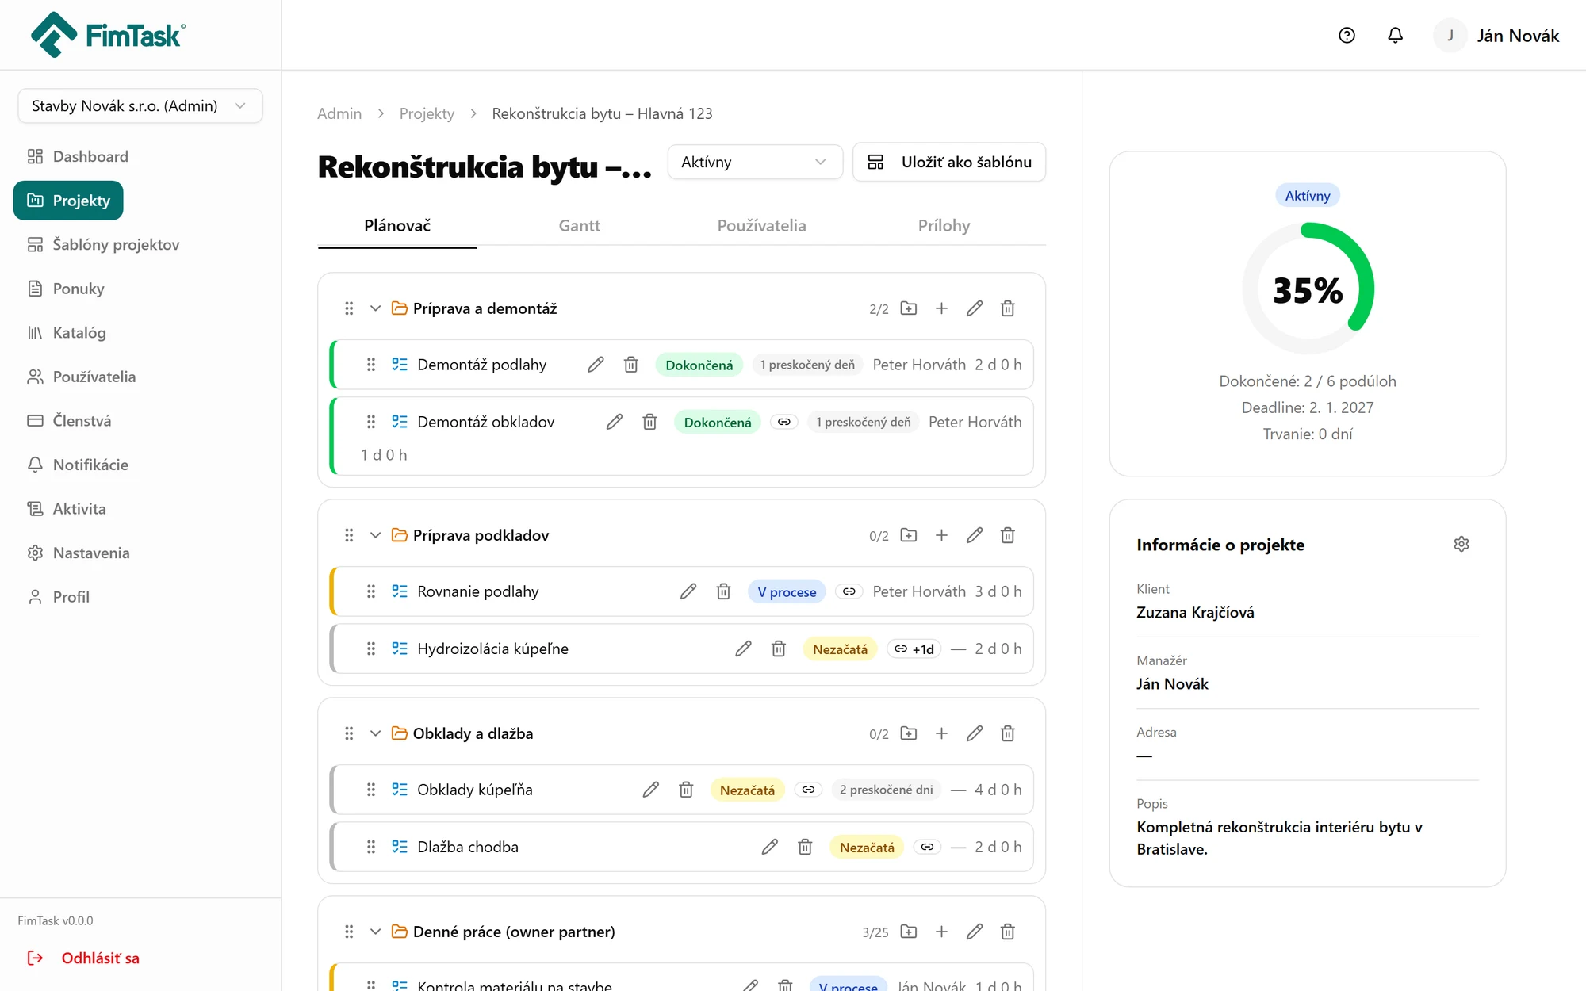Image resolution: width=1586 pixels, height=991 pixels.
Task: Go to Projekty breadcrumb link
Action: [x=427, y=113]
